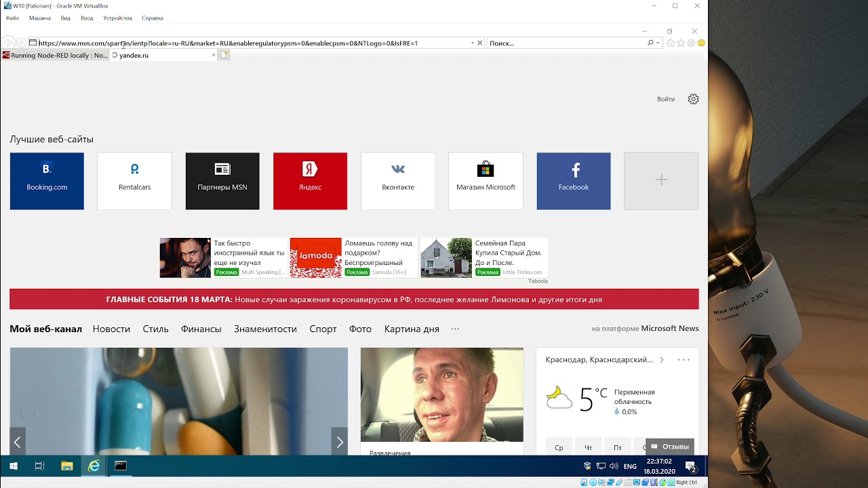Open the Партнеры MSN tile

[222, 181]
